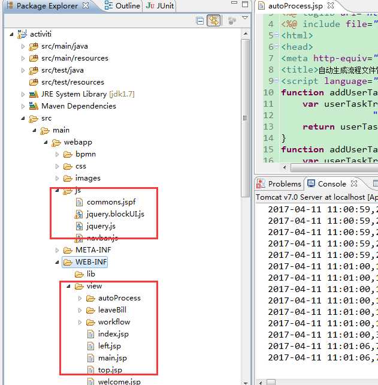Click the activiti project icon

coord(22,34)
